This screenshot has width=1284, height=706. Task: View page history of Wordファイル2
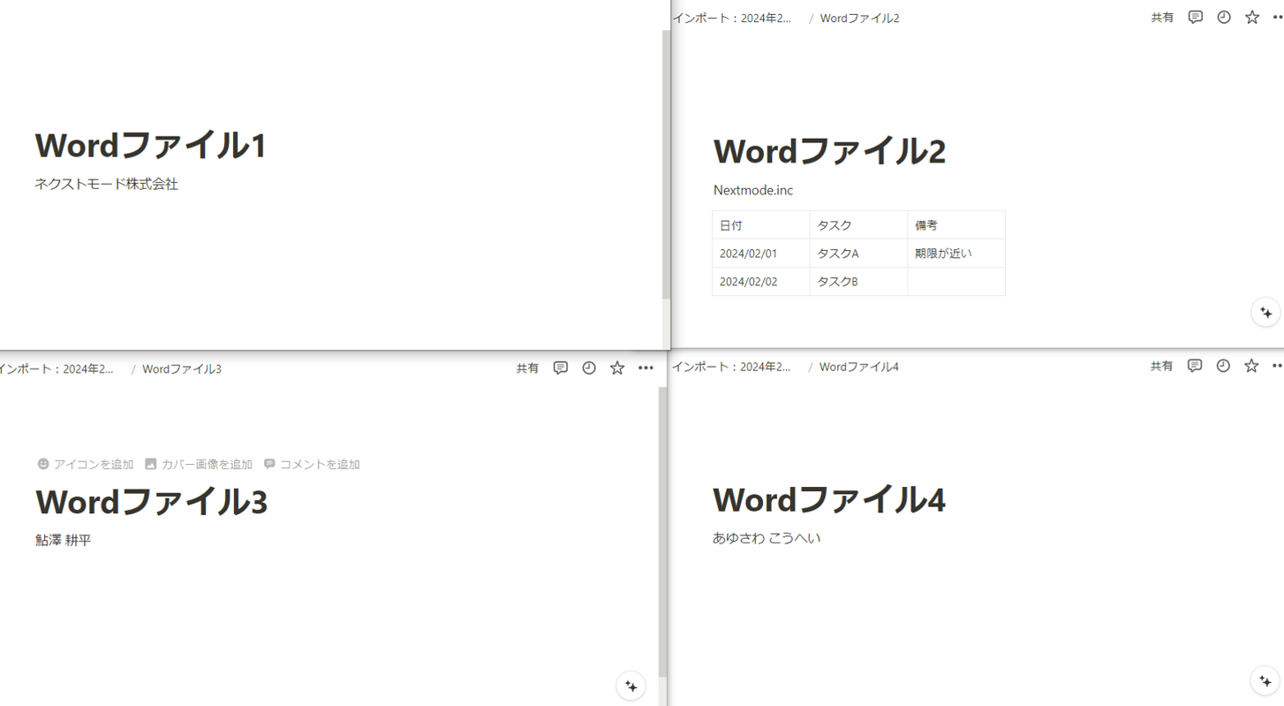click(x=1223, y=17)
